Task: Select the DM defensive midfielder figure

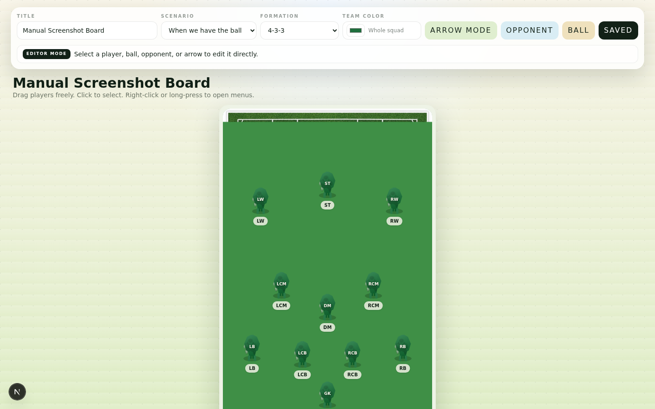Action: (x=327, y=307)
